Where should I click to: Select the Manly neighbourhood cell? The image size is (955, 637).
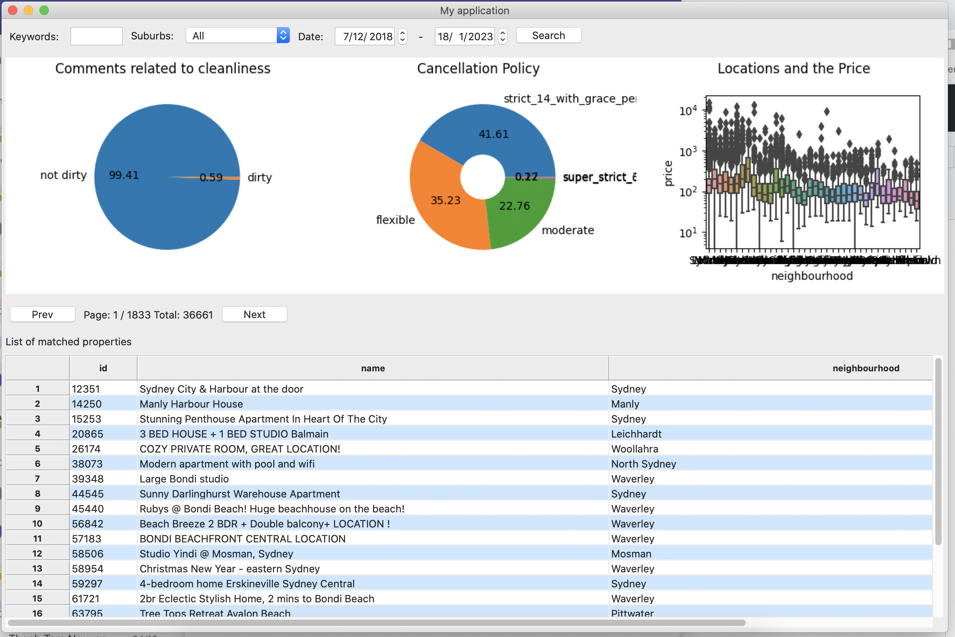pyautogui.click(x=770, y=404)
